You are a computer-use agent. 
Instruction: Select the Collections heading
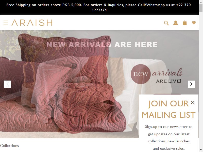(x=9, y=146)
